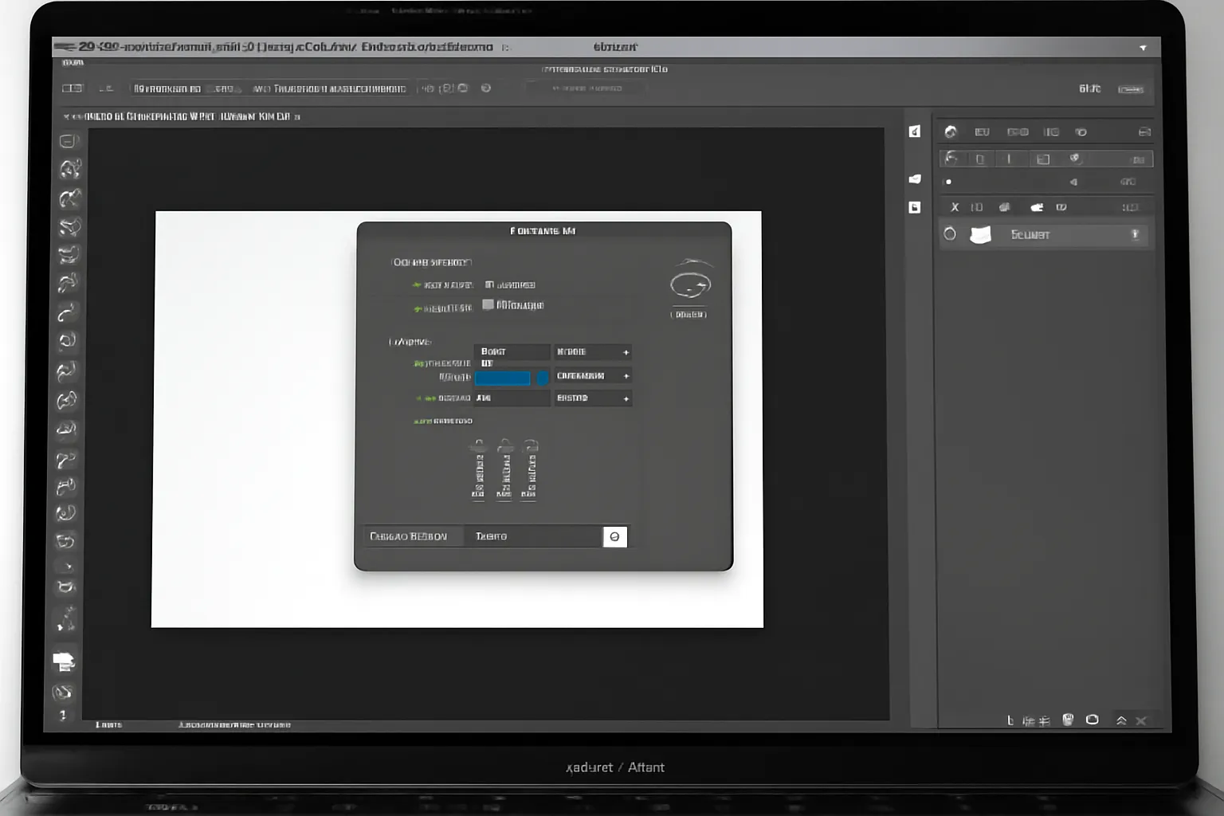Click the blue round knob beside the blue field

(x=543, y=378)
